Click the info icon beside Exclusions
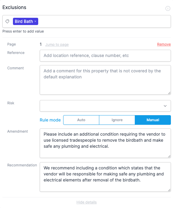This screenshot has width=173, height=208. point(168,8)
